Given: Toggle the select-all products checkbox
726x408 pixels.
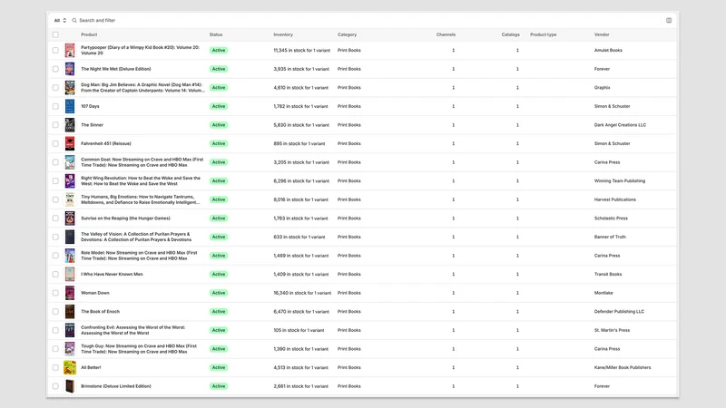Looking at the screenshot, I should (x=55, y=34).
